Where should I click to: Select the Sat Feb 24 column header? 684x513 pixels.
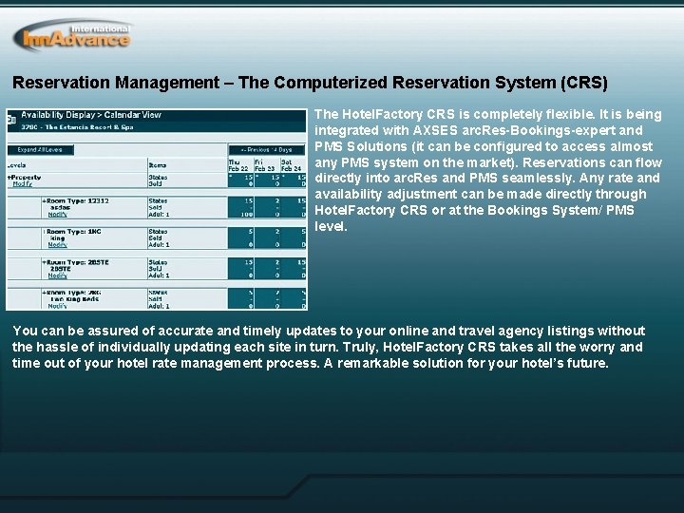pyautogui.click(x=292, y=165)
